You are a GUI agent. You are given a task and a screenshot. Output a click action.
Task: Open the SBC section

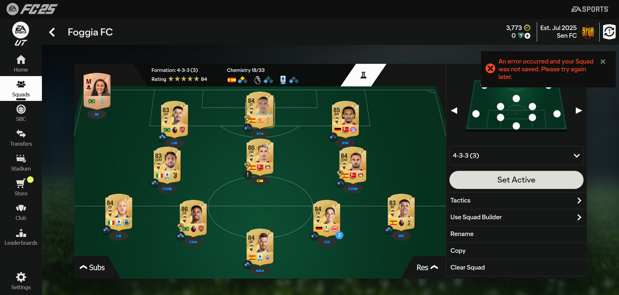tap(21, 113)
